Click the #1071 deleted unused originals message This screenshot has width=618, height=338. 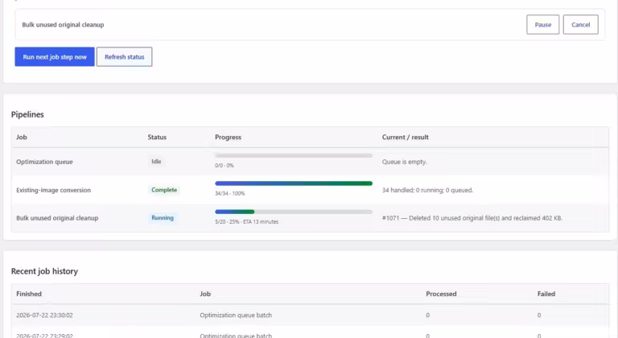472,218
